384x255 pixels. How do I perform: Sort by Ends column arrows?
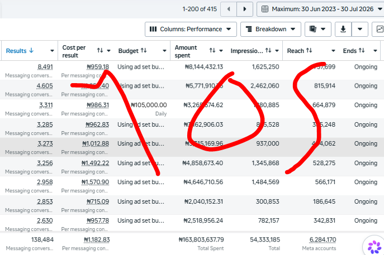[x=362, y=50]
